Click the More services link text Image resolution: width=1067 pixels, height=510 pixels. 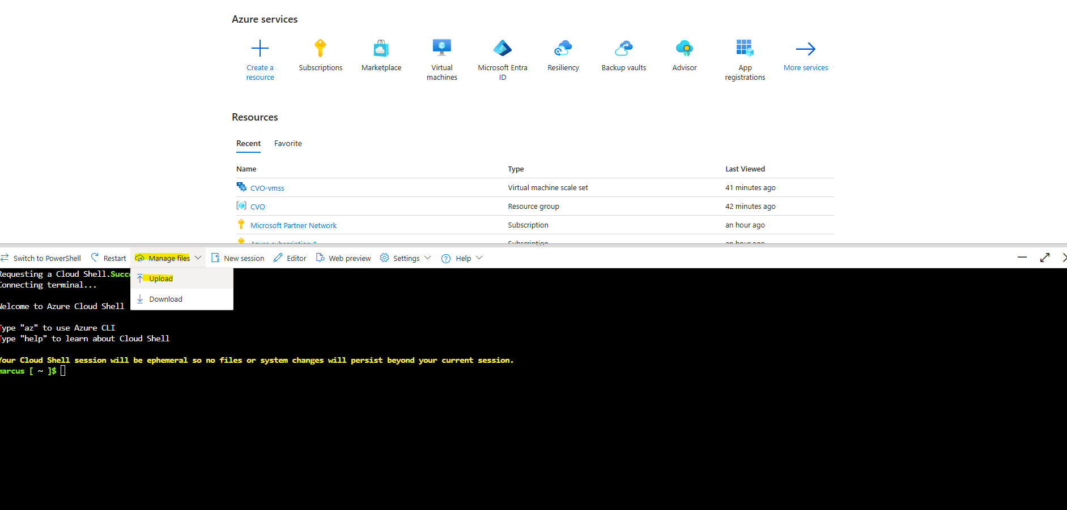(805, 68)
